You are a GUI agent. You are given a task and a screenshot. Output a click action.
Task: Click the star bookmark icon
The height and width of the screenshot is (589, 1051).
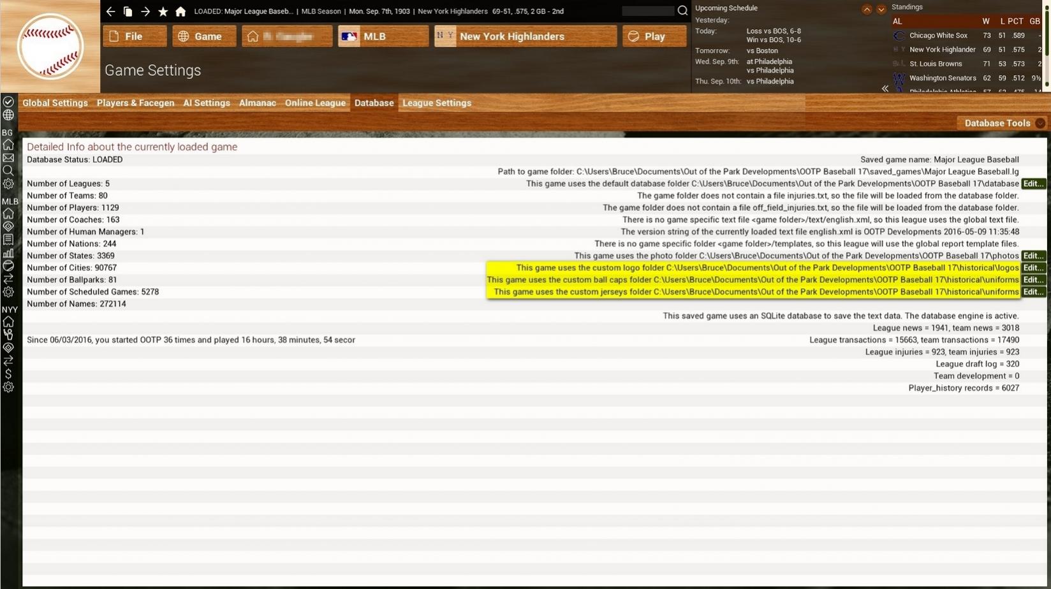(163, 11)
